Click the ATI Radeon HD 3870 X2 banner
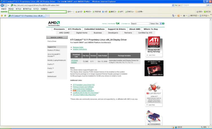212x129 pixels. coord(154,68)
